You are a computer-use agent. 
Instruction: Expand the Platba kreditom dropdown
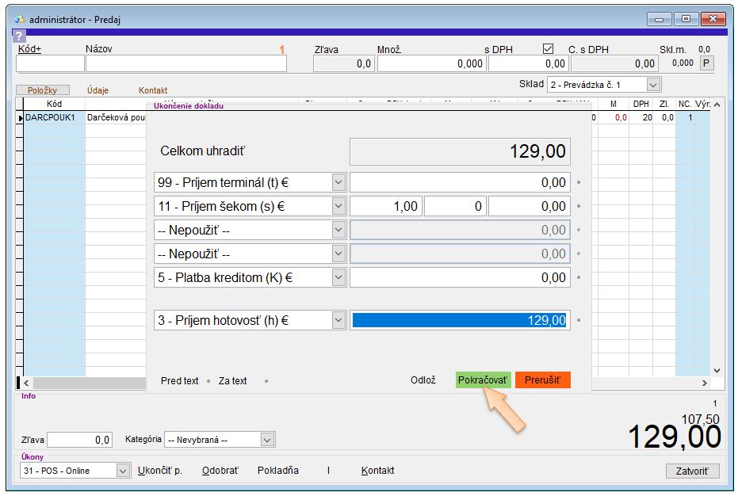pyautogui.click(x=338, y=277)
